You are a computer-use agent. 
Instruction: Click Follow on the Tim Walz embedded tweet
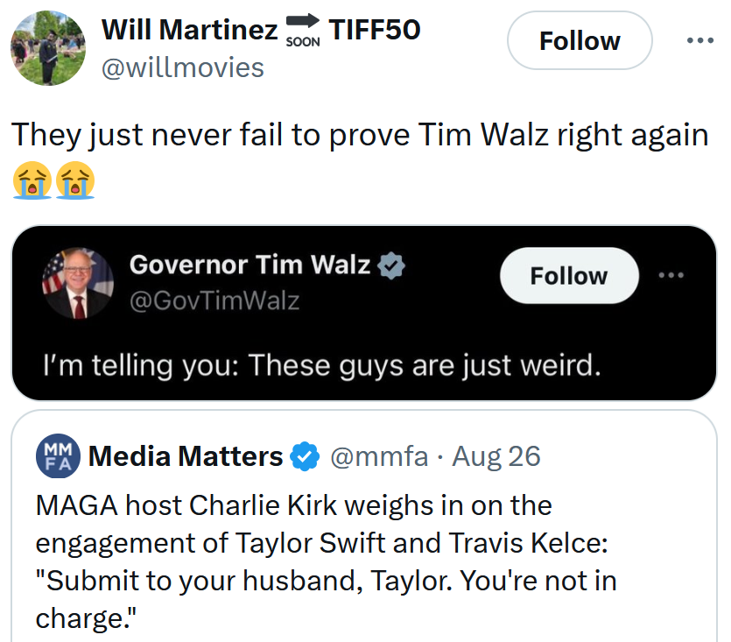click(569, 275)
